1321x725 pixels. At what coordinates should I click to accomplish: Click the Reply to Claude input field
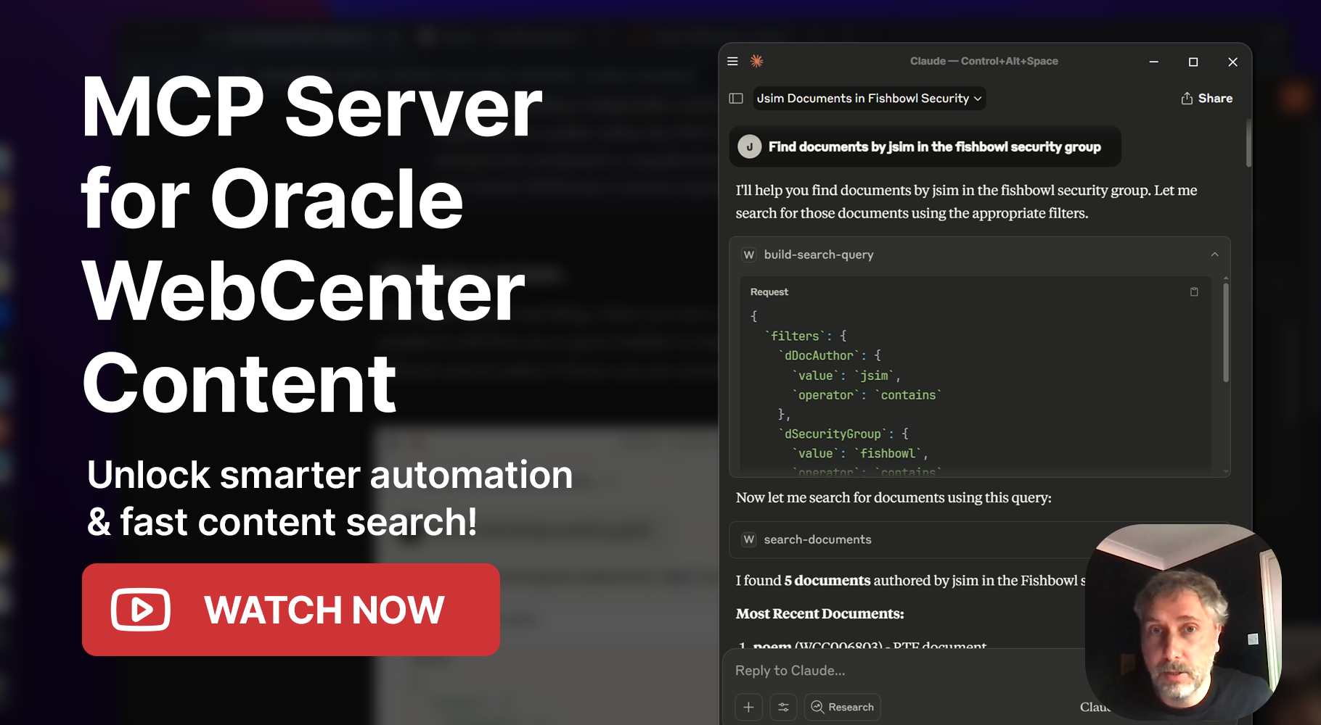coord(871,670)
